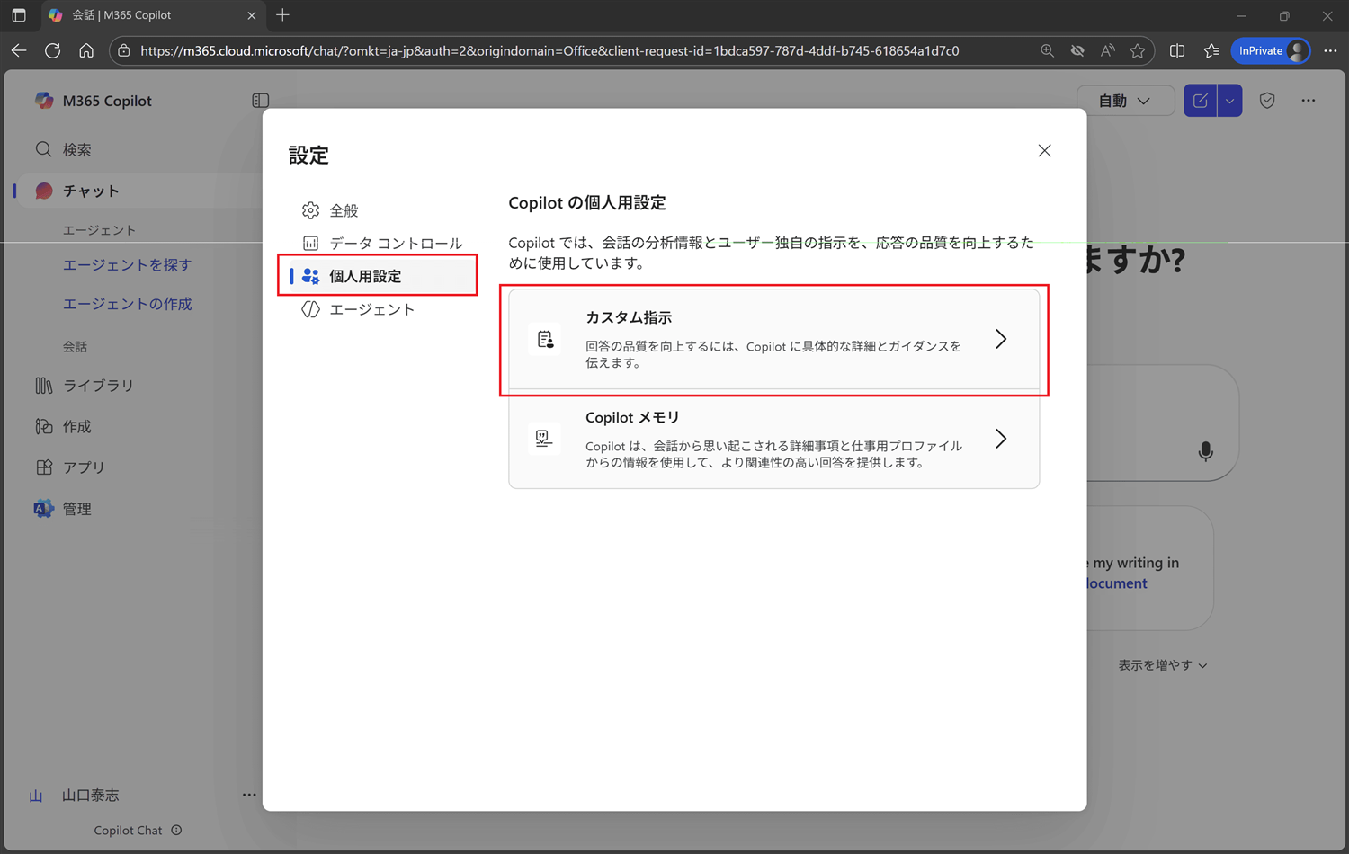Click the 管理 admin icon
1349x854 pixels.
[x=43, y=509]
